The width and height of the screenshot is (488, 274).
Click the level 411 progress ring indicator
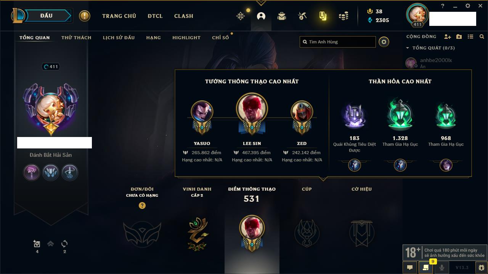(51, 67)
